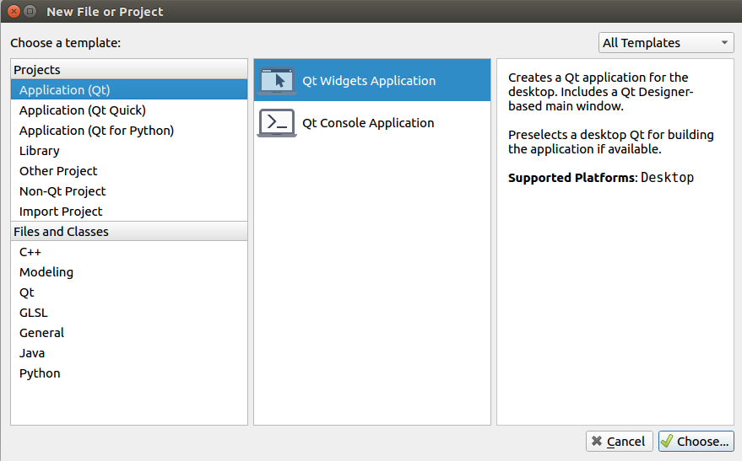Close the New File or Project dialog
The height and width of the screenshot is (461, 742).
point(14,11)
